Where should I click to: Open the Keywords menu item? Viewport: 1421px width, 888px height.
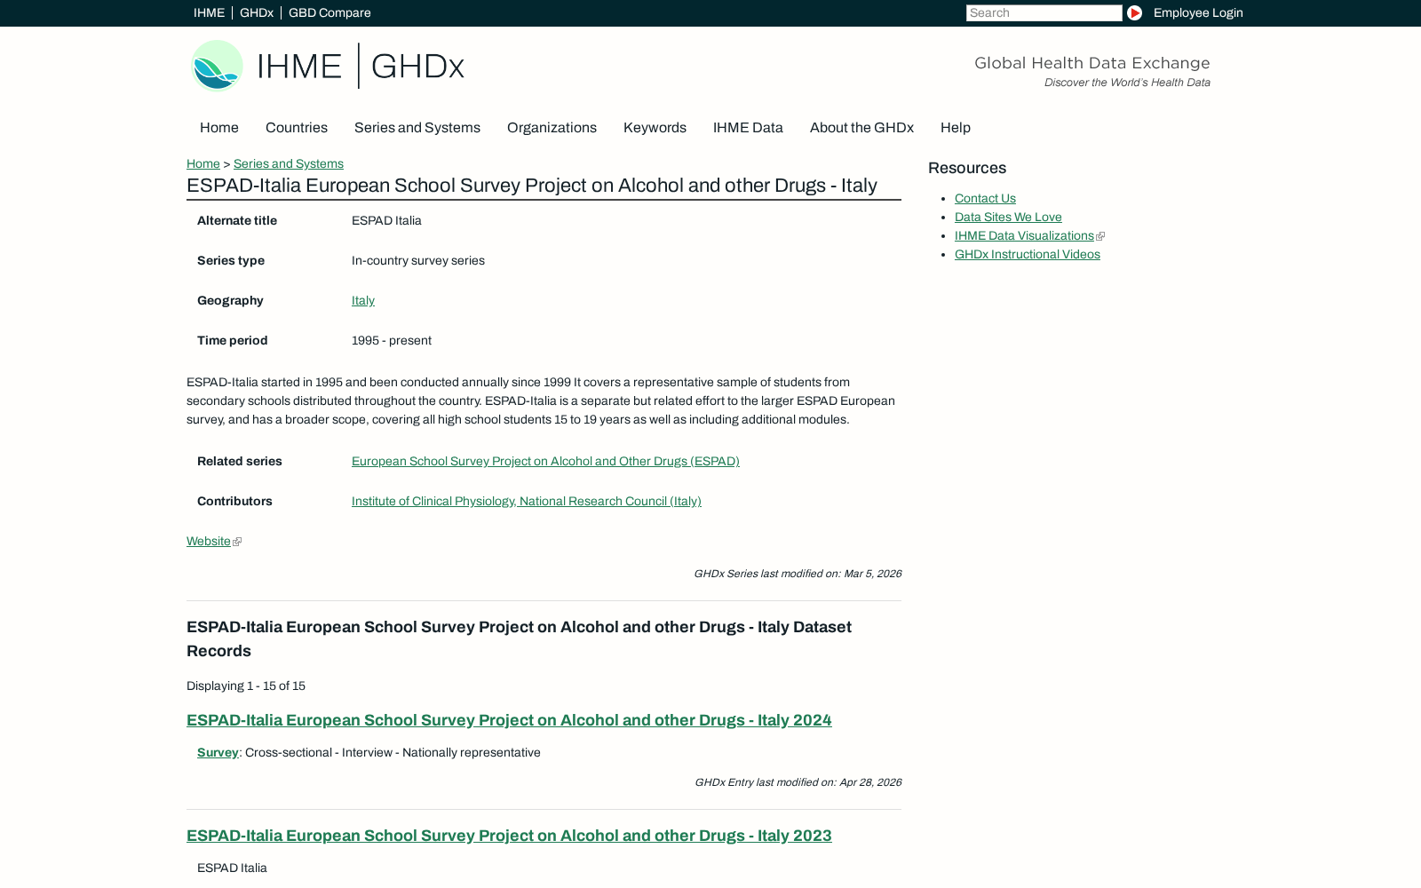[655, 128]
